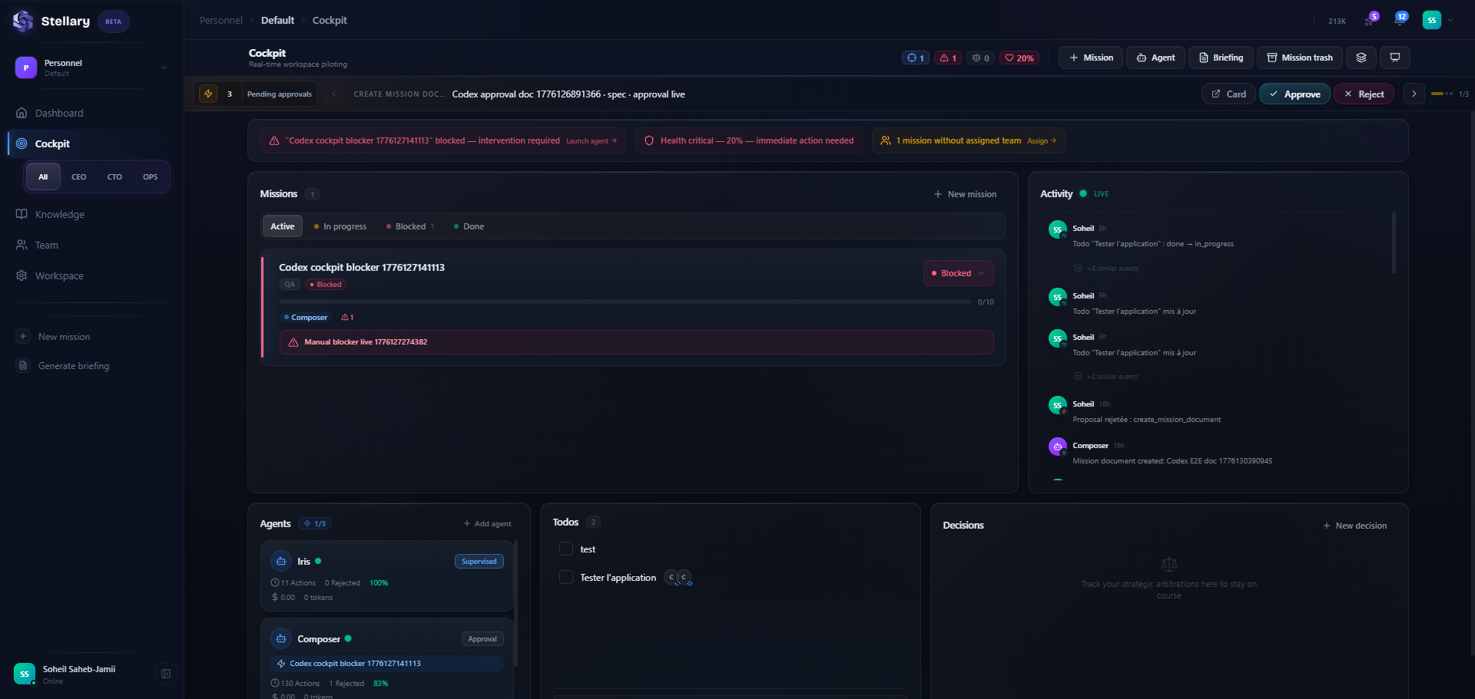Click the lightning bolt pending approvals icon

pos(208,94)
